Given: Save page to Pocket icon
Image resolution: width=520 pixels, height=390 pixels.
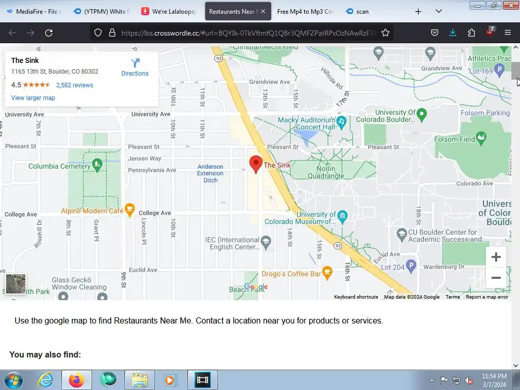Looking at the screenshot, I should (435, 33).
